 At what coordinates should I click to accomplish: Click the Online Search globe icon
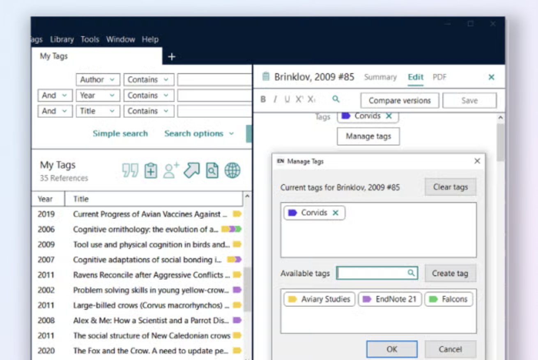point(232,170)
